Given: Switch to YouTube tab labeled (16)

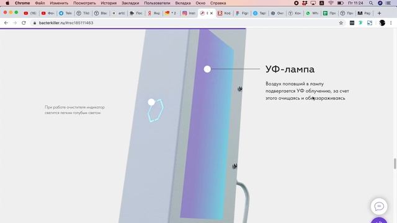Looking at the screenshot, I should click(30, 13).
